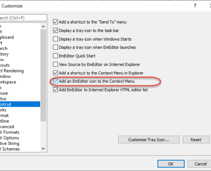Viewport: 211px width, 171px height.
Task: Toggle "Send To" menu shortcut checkbox
Action: pos(55,22)
